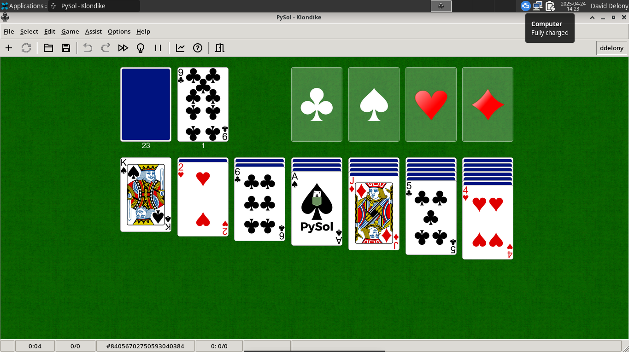Open the Assist menu
This screenshot has width=629, height=352.
[94, 31]
